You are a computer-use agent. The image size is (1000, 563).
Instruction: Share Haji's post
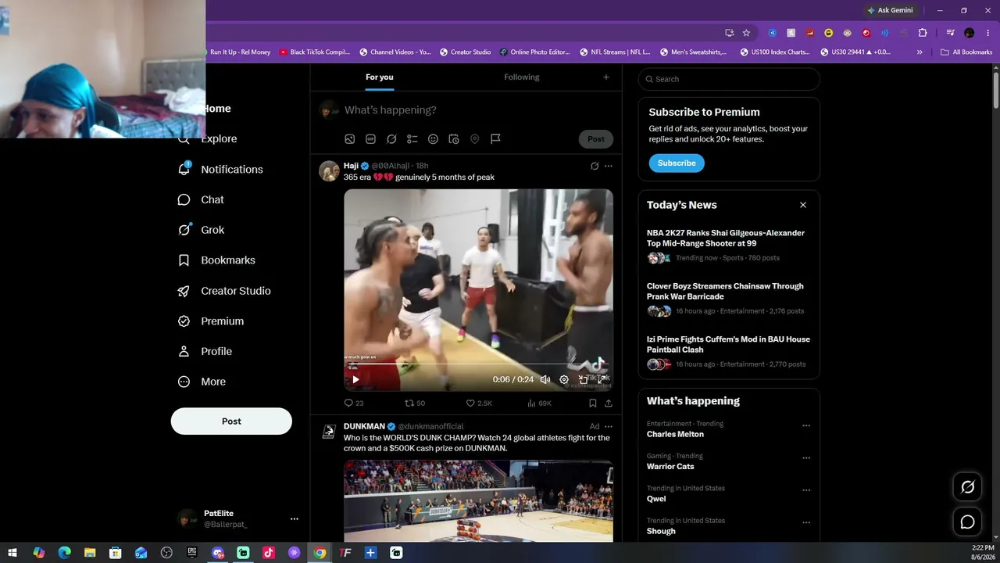(x=609, y=403)
